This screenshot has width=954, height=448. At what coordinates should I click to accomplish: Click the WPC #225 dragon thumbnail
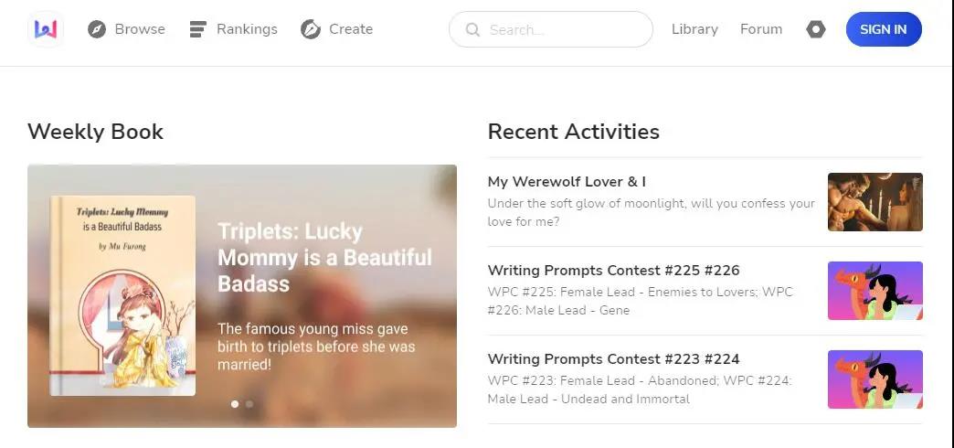[874, 291]
